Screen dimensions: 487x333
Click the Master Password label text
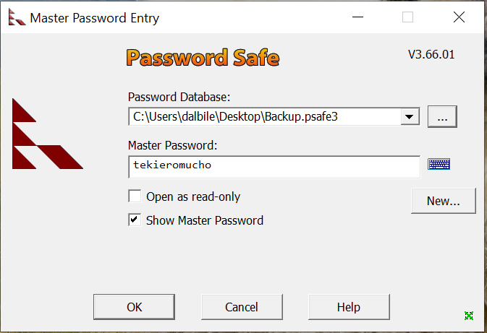(x=173, y=145)
